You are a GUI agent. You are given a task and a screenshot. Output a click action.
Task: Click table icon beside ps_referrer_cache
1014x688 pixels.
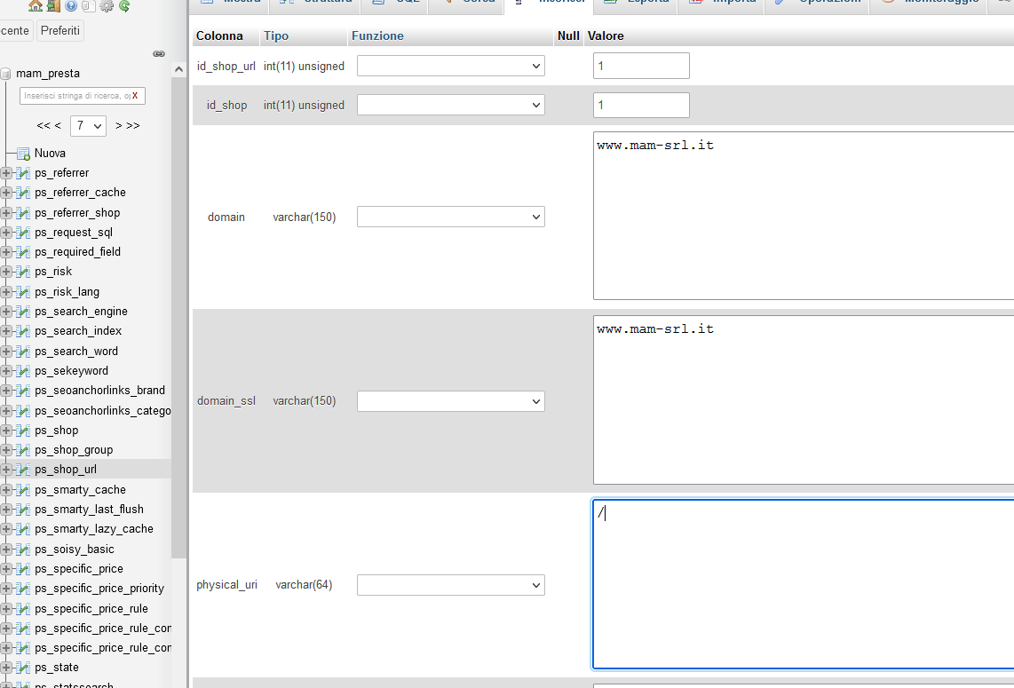pos(23,192)
